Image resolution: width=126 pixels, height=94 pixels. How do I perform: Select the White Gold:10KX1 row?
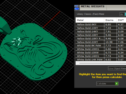click(x=101, y=49)
